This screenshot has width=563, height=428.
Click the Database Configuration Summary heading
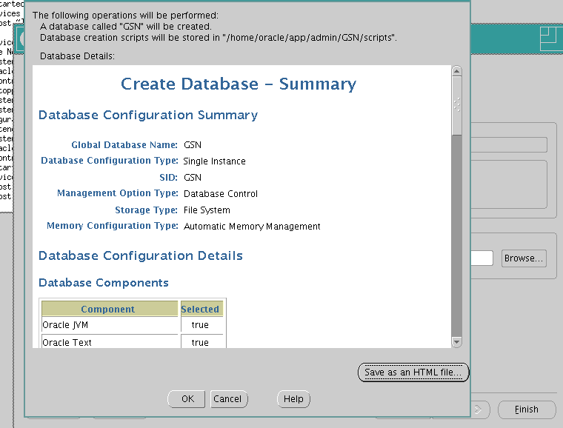coord(148,116)
